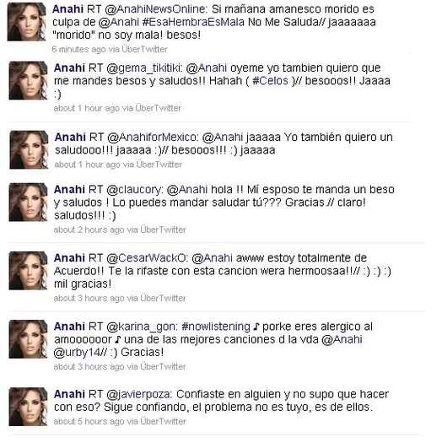Click the #Celos hashtag
The image size is (442, 443).
270,81
